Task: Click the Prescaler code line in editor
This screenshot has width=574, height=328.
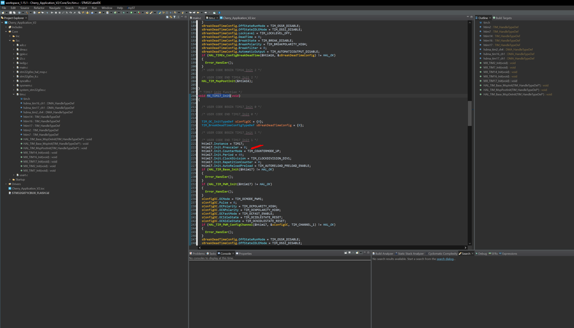Action: [x=224, y=148]
